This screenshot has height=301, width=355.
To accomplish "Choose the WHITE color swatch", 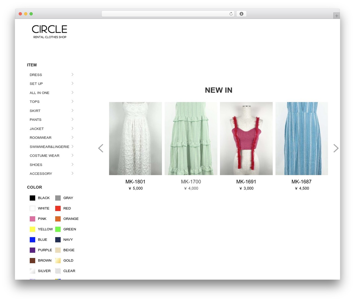I will click(x=32, y=208).
